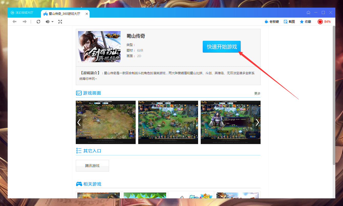Open 更多 for more game screenshots
The height and width of the screenshot is (206, 343).
[257, 94]
